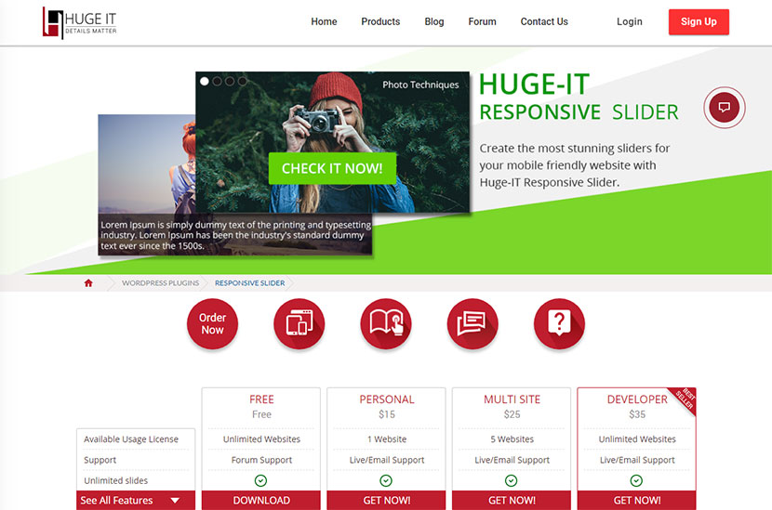The image size is (772, 510).
Task: Click 5 Websites in MULTI SITE column
Action: pyautogui.click(x=512, y=439)
